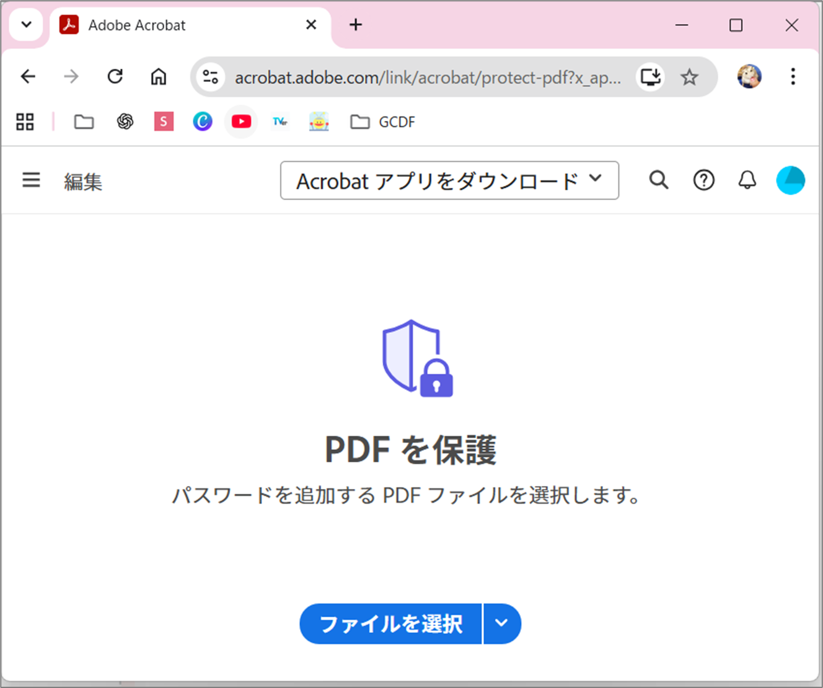The image size is (823, 688).
Task: Open the help question mark icon
Action: (703, 180)
